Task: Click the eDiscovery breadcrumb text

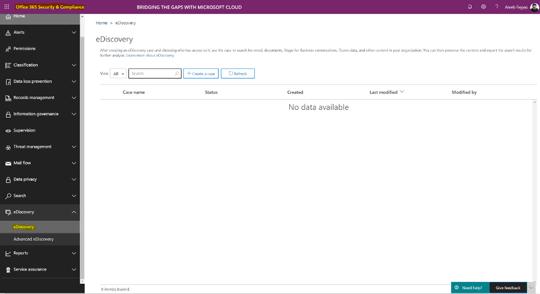Action: tap(126, 23)
